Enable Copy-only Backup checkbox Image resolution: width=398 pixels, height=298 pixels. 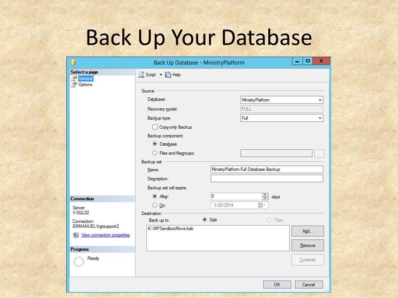155,127
